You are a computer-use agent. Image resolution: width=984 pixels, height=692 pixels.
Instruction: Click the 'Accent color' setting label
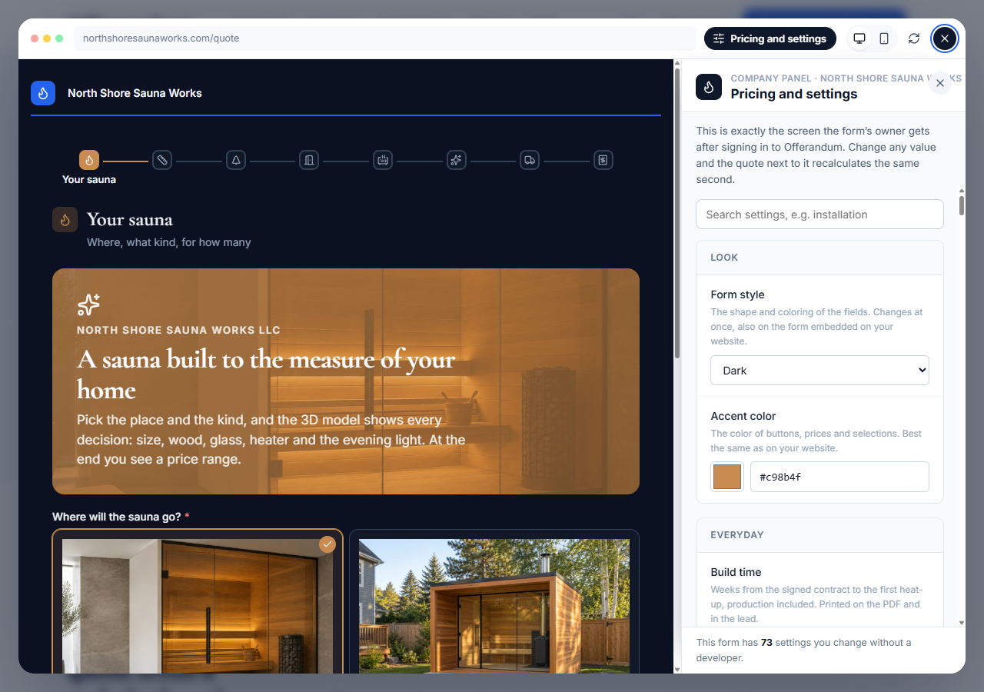coord(743,416)
